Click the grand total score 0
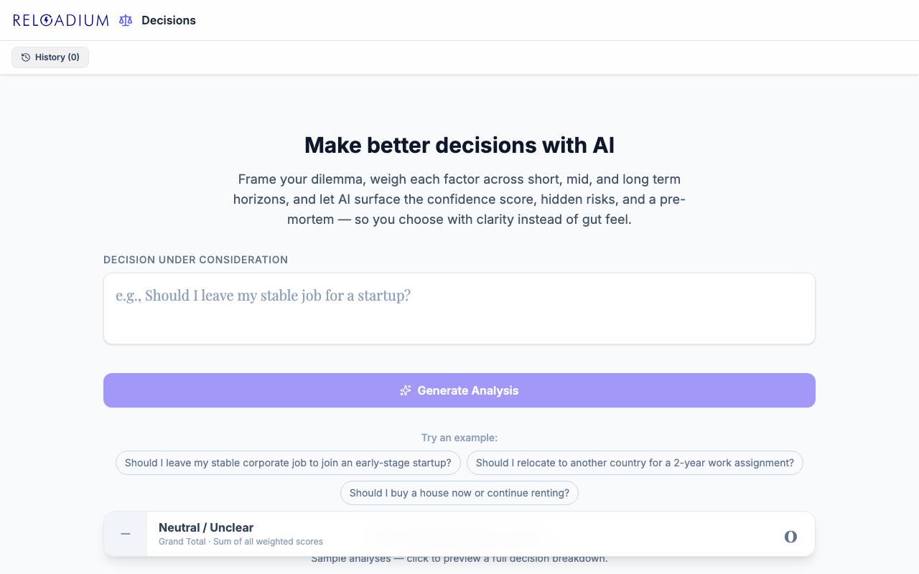The image size is (919, 574). point(790,536)
